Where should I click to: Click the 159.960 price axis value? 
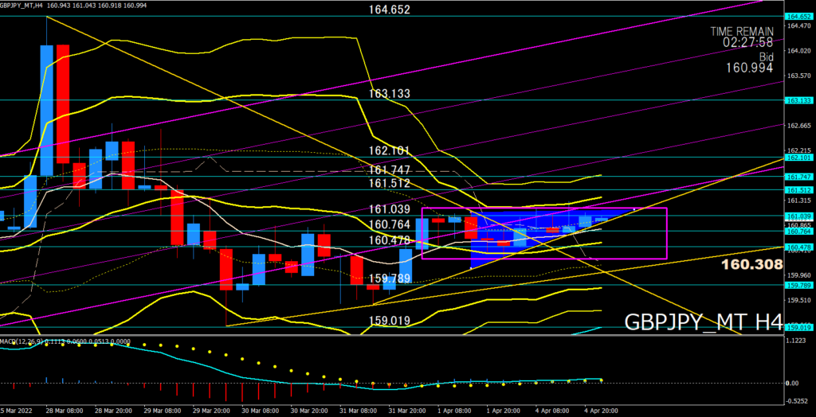pyautogui.click(x=798, y=275)
